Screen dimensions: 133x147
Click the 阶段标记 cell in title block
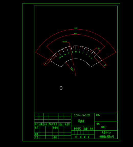click(77, 129)
